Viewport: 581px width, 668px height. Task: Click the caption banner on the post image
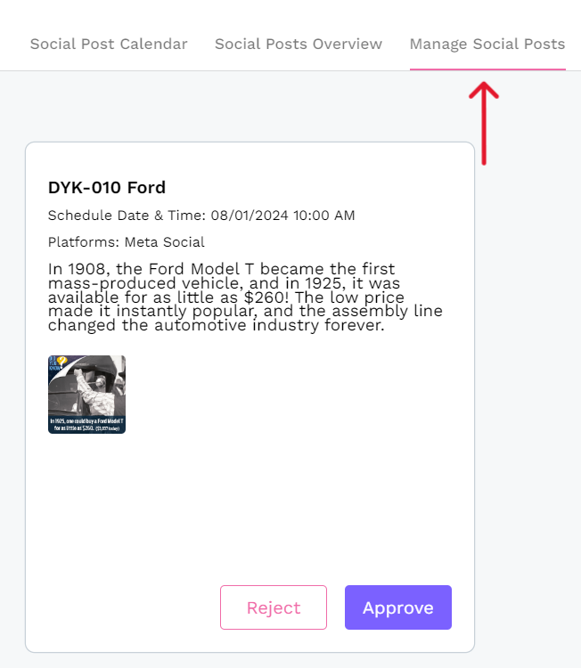pos(86,423)
